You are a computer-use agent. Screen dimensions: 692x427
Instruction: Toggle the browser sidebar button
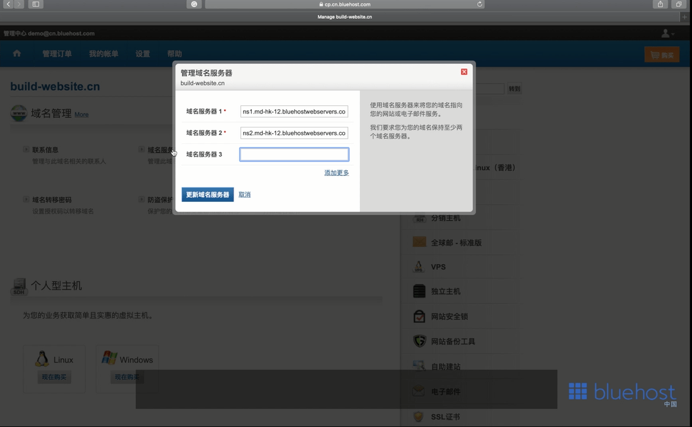click(36, 4)
